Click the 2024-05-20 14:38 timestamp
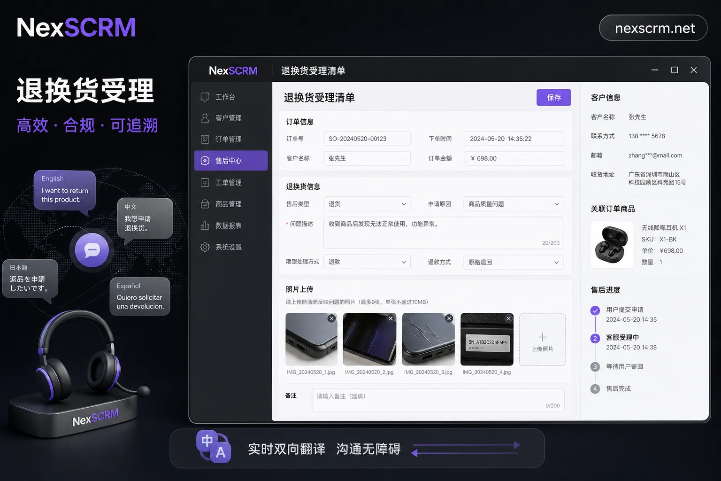 [x=631, y=348]
